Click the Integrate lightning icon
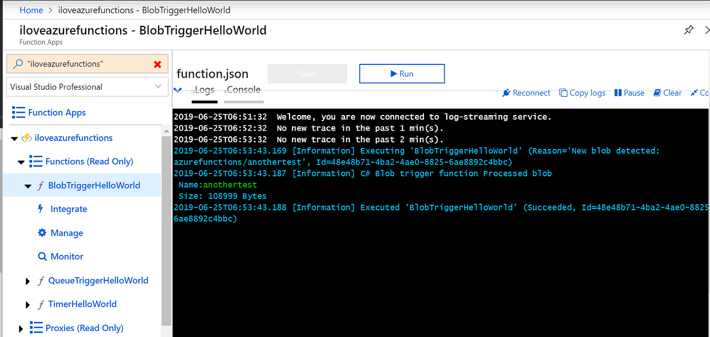Screen dimensions: 710x337 (41, 209)
